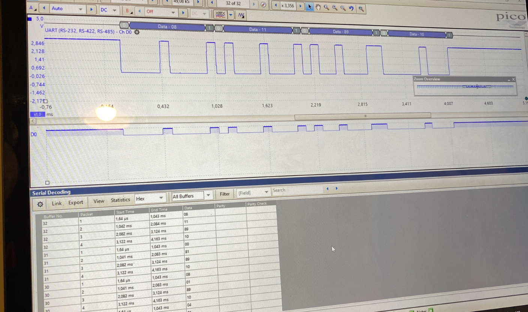
Task: Increase zoom factor x 3,356
Action: coord(300,6)
